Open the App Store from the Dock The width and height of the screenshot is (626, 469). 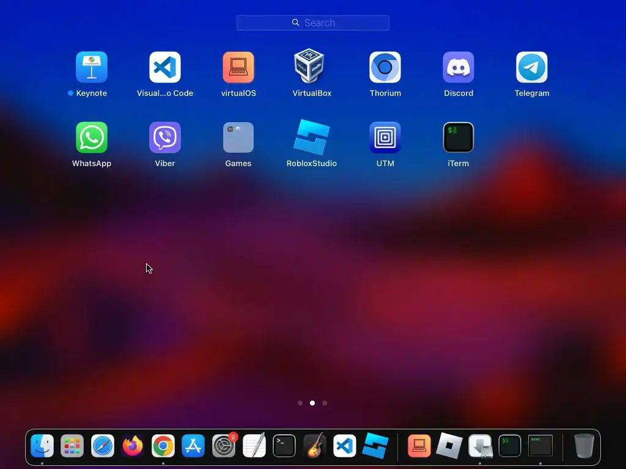click(193, 445)
